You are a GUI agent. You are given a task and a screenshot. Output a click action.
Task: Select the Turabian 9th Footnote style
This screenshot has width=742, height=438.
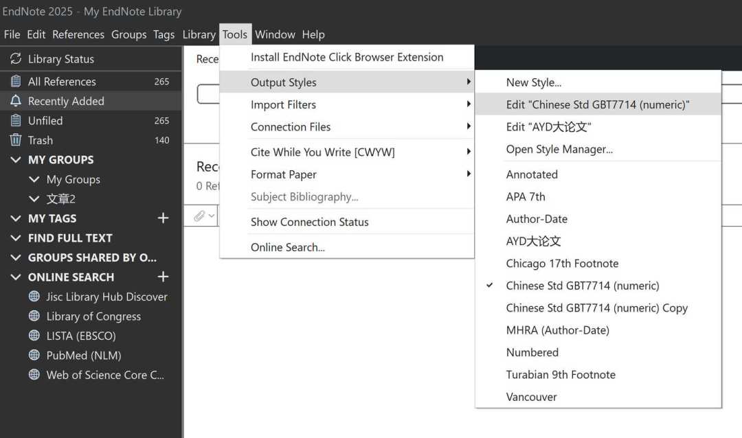598,375
